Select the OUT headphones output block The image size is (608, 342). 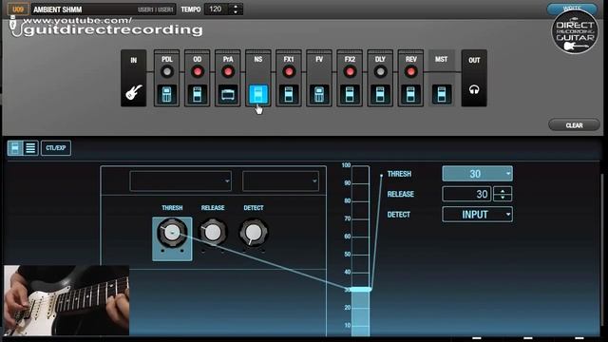tap(474, 78)
